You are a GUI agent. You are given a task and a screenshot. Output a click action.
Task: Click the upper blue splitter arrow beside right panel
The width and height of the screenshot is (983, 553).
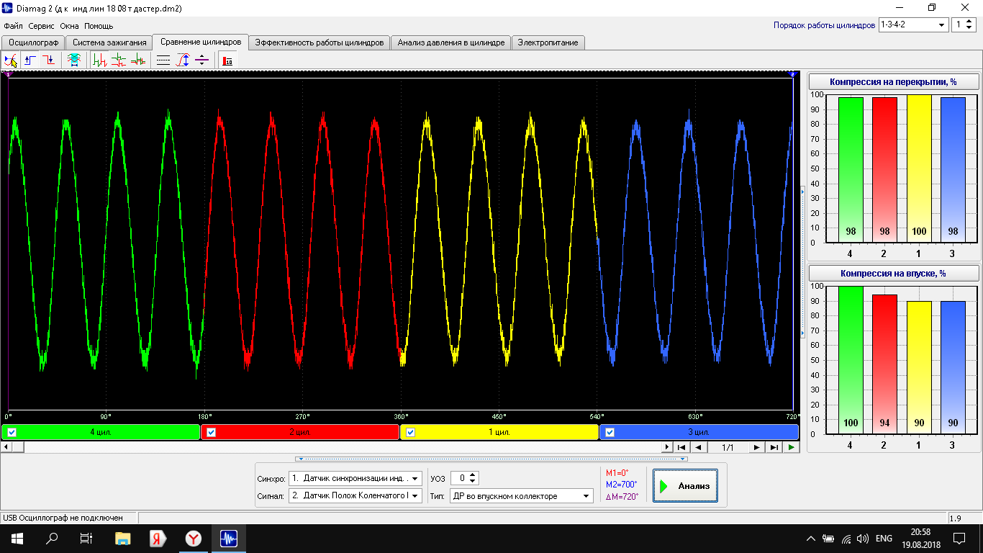(x=802, y=192)
